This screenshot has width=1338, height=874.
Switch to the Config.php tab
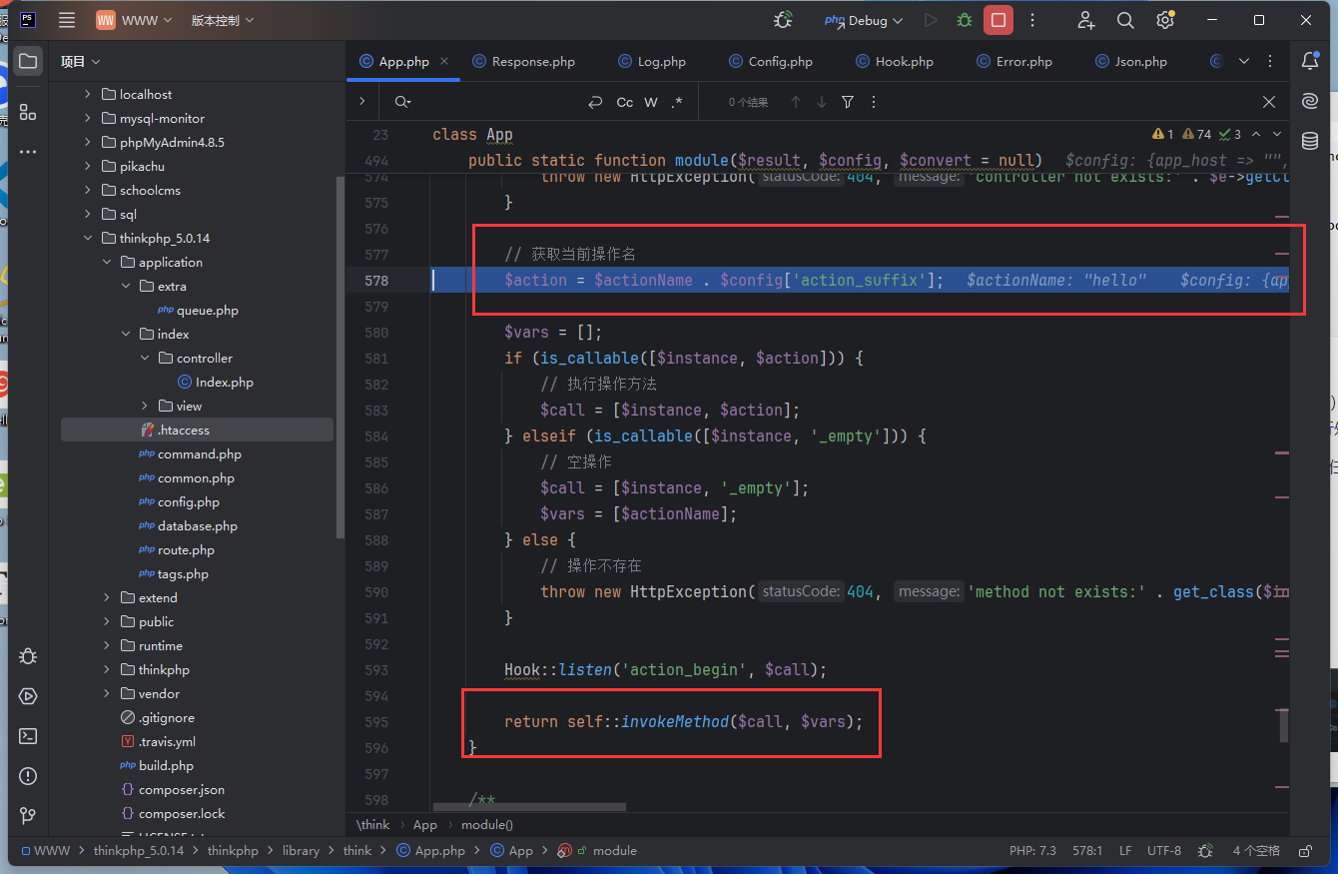(x=780, y=61)
